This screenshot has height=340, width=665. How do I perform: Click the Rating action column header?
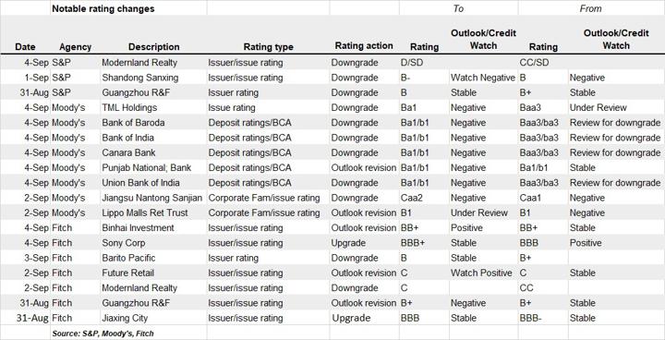[364, 46]
